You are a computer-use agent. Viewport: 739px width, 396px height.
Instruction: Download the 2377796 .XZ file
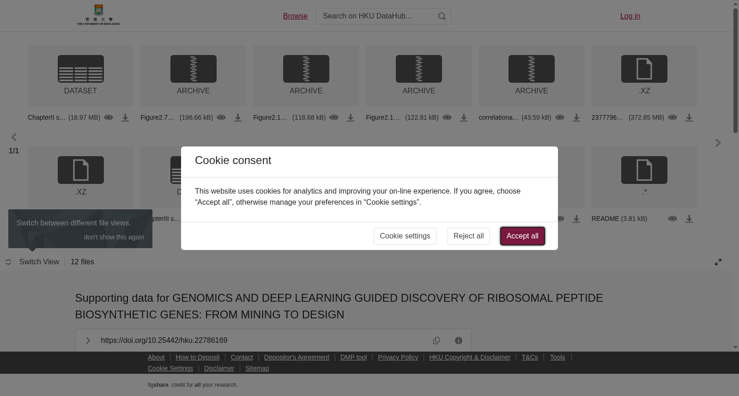[689, 117]
